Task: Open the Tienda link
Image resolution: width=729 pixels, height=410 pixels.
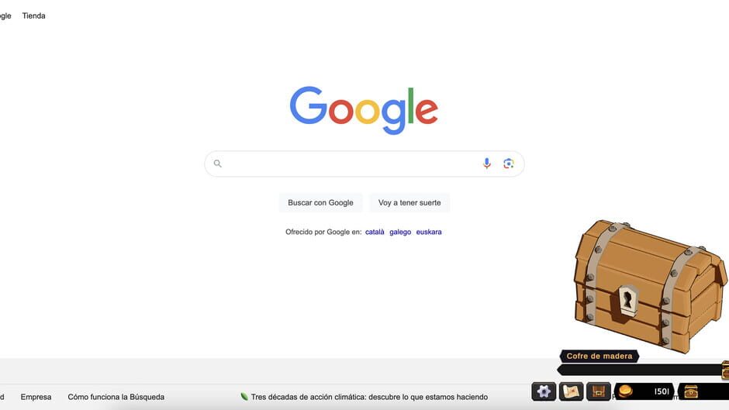Action: click(x=34, y=16)
